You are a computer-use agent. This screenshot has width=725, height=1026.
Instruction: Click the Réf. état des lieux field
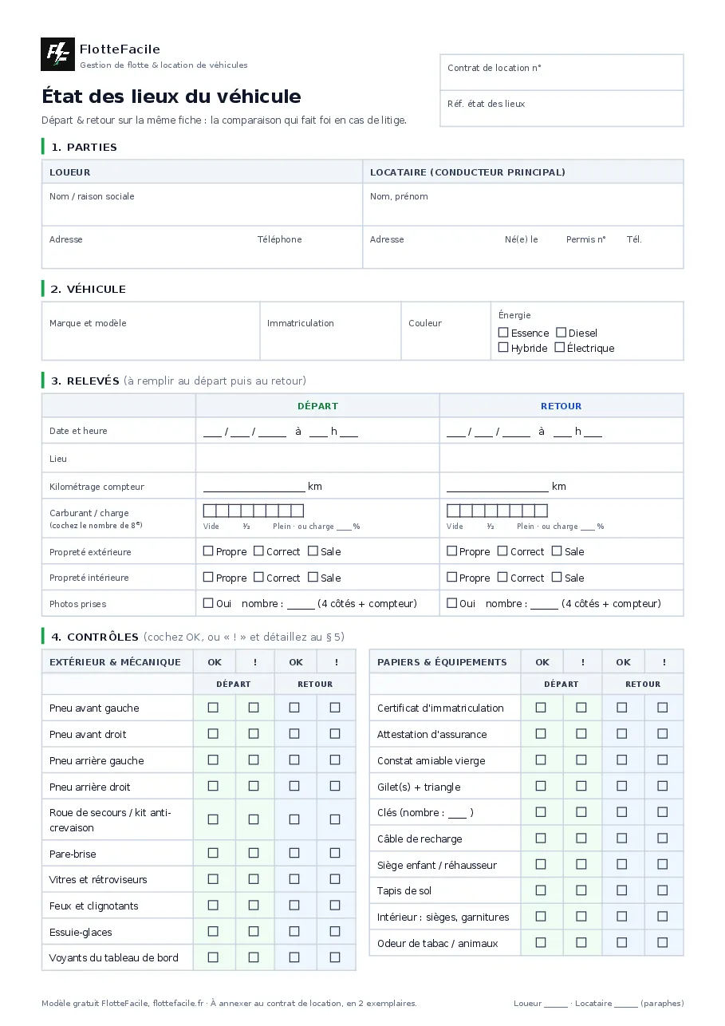click(x=561, y=109)
